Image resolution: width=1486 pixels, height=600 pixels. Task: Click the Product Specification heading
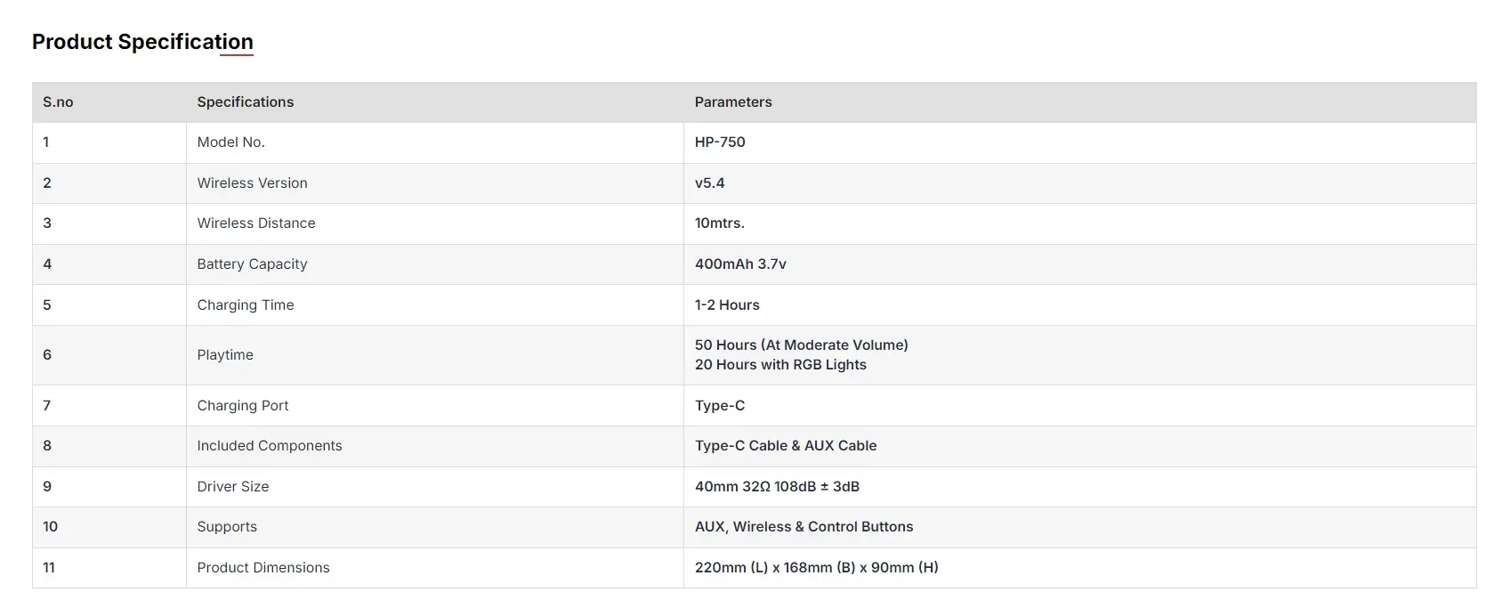[x=142, y=42]
